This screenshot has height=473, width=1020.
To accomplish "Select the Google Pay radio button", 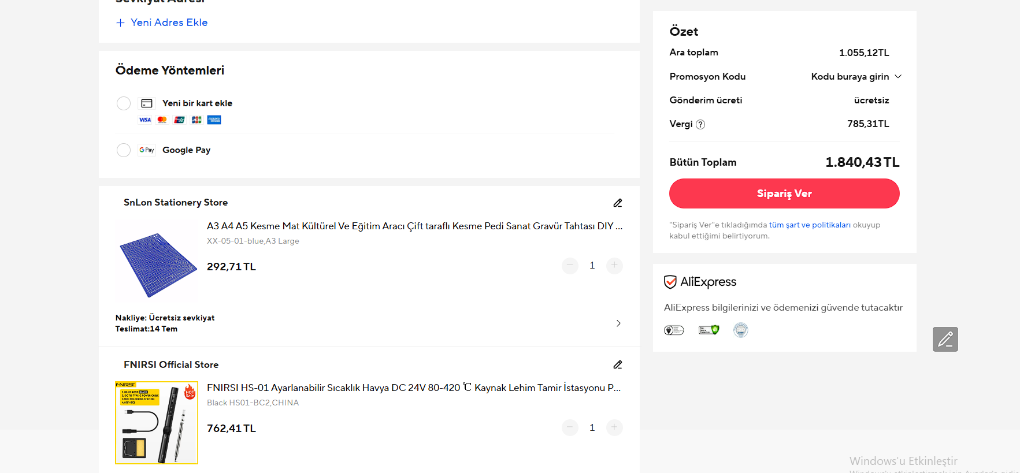I will tap(124, 150).
